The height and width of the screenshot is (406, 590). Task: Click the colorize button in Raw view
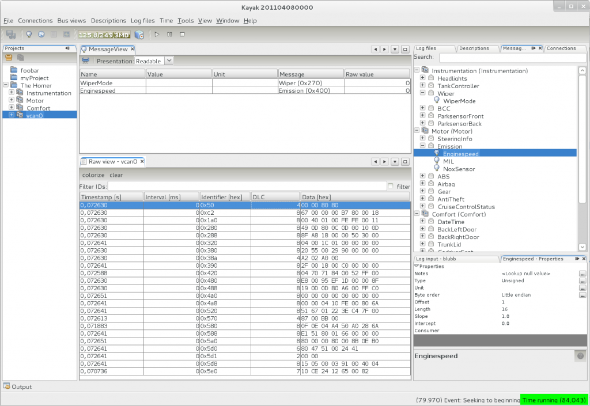(x=93, y=175)
